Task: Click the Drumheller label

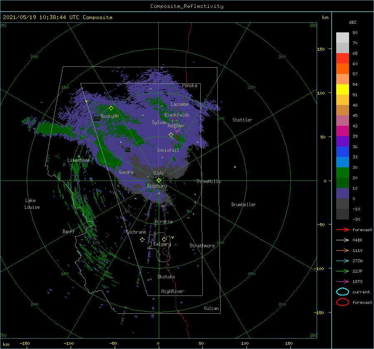Action: [x=244, y=205]
